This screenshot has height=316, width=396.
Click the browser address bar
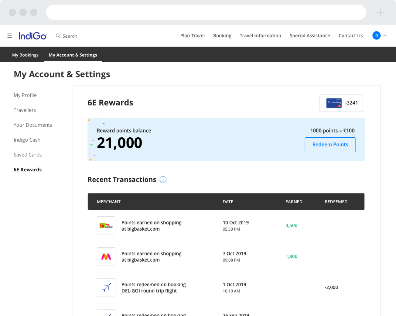[206, 12]
